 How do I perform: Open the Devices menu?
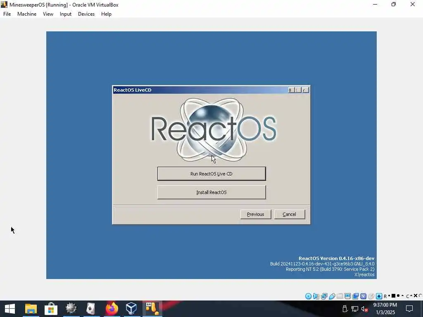tap(86, 14)
